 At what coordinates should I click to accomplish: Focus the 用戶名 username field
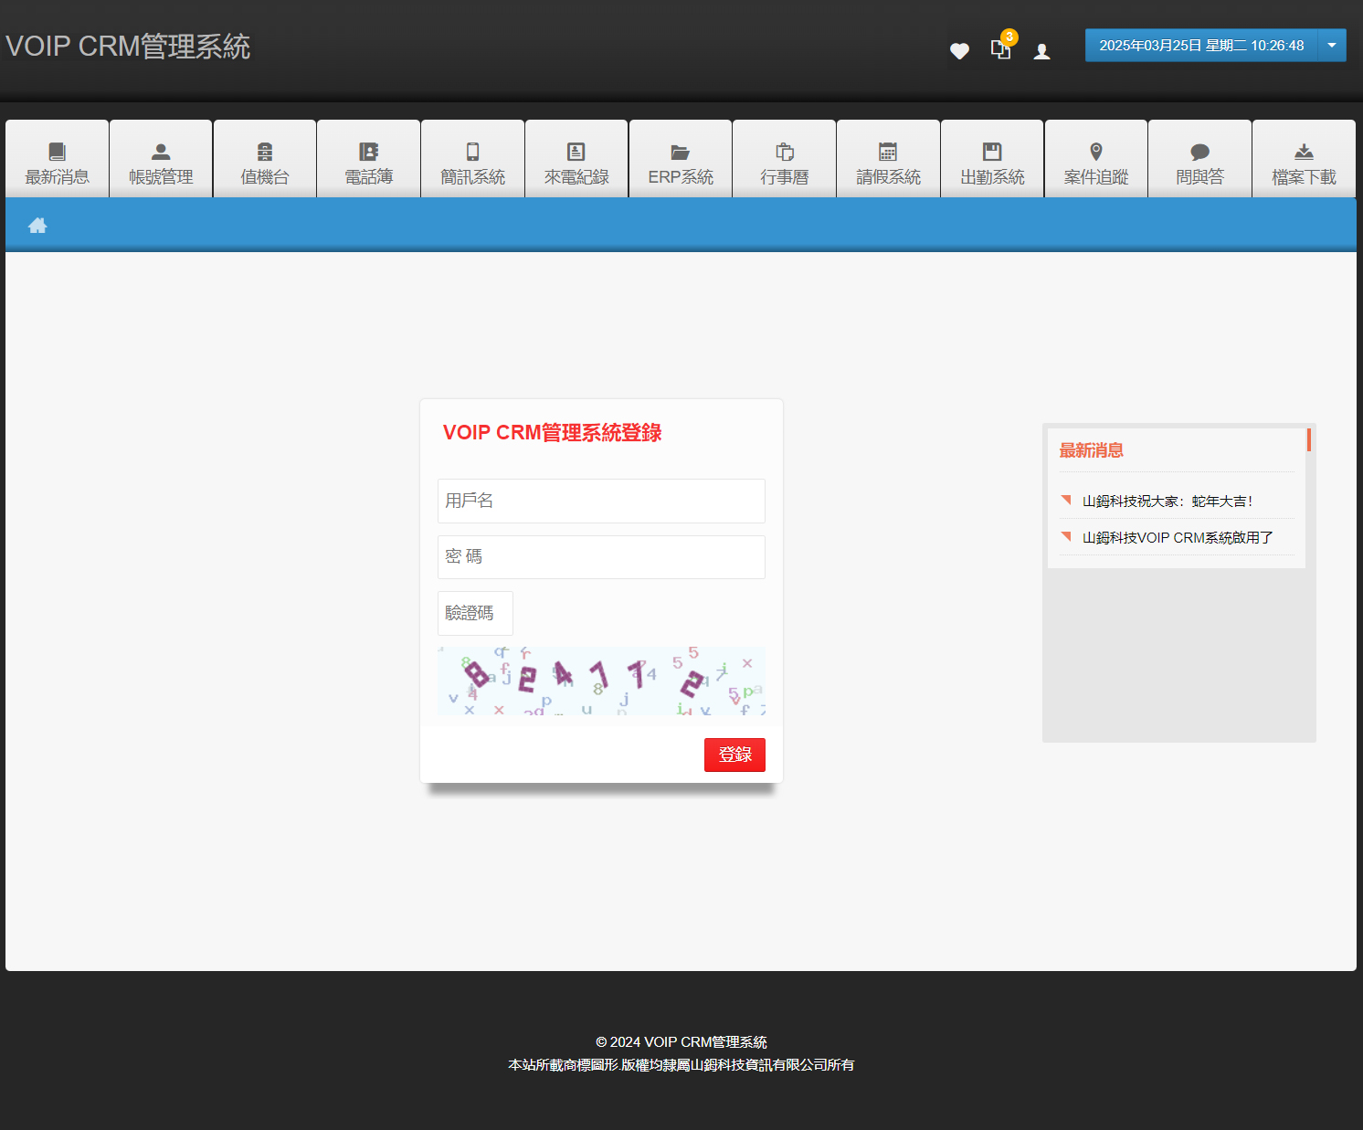tap(601, 501)
